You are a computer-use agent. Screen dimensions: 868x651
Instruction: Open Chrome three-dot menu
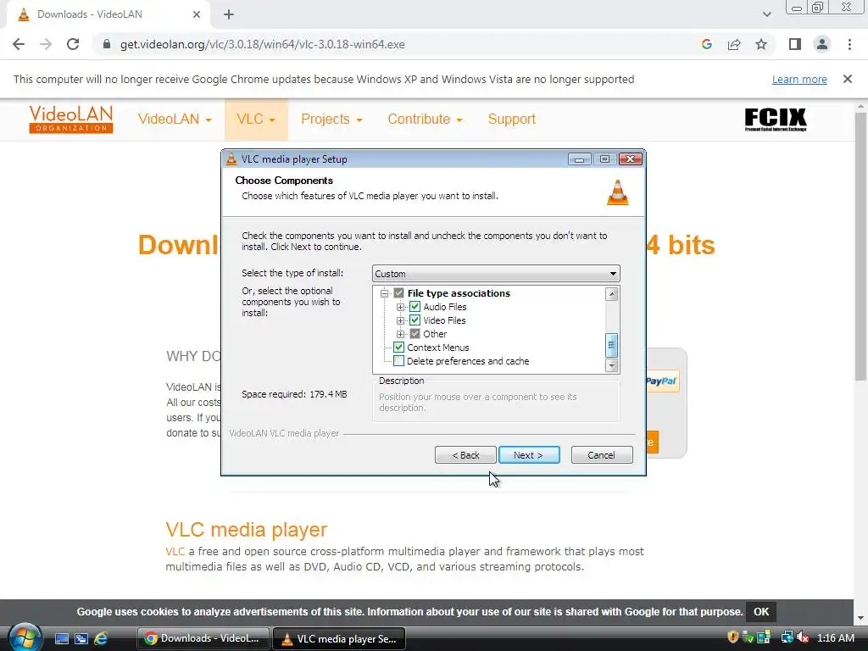point(849,44)
